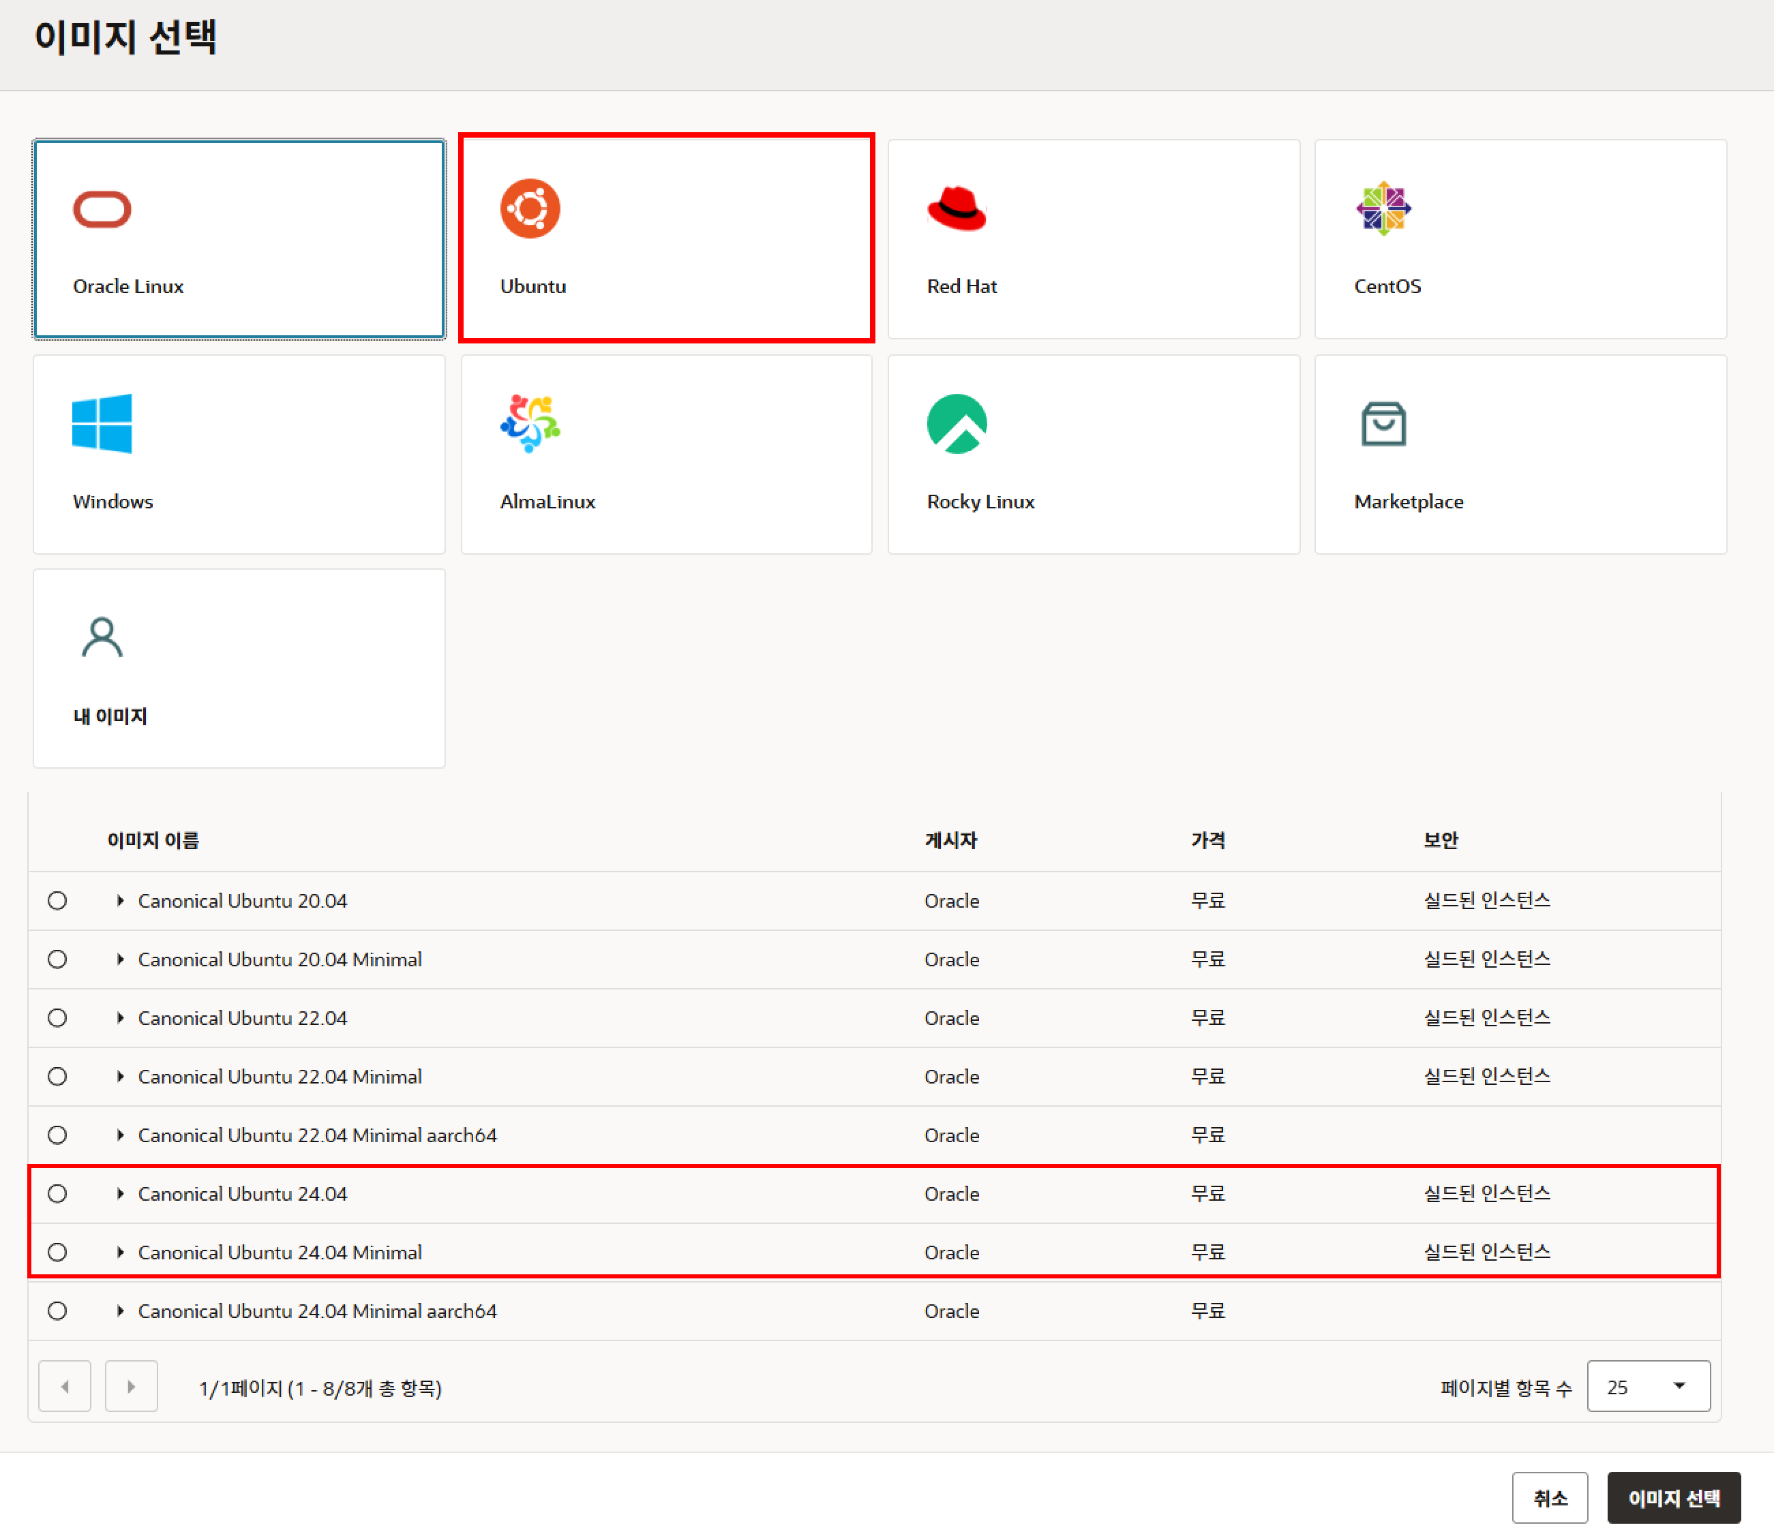Click the AlmaLinux logo icon
Image resolution: width=1774 pixels, height=1536 pixels.
(x=530, y=423)
